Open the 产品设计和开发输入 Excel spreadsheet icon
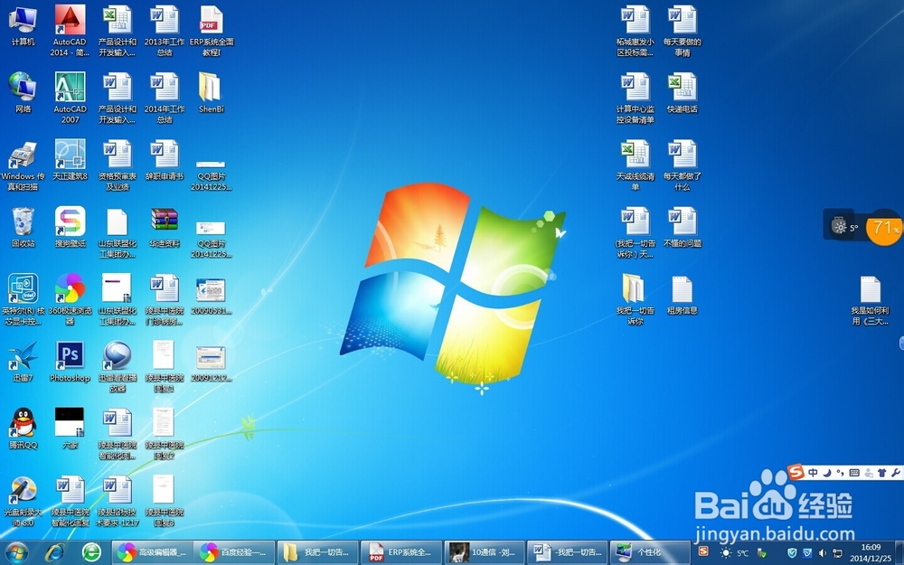Viewport: 904px width, 565px height. pos(117,30)
